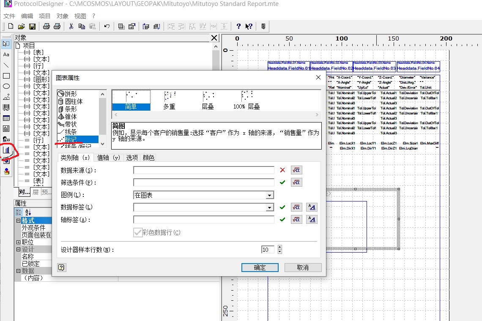The image size is (482, 321).
Task: Open an existing file from toolbar
Action: point(21,27)
